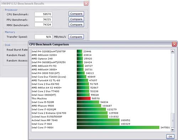Select row '4xIntel Xeon MP 7040'
The width and height of the screenshot is (178, 140).
pyautogui.click(x=101, y=120)
